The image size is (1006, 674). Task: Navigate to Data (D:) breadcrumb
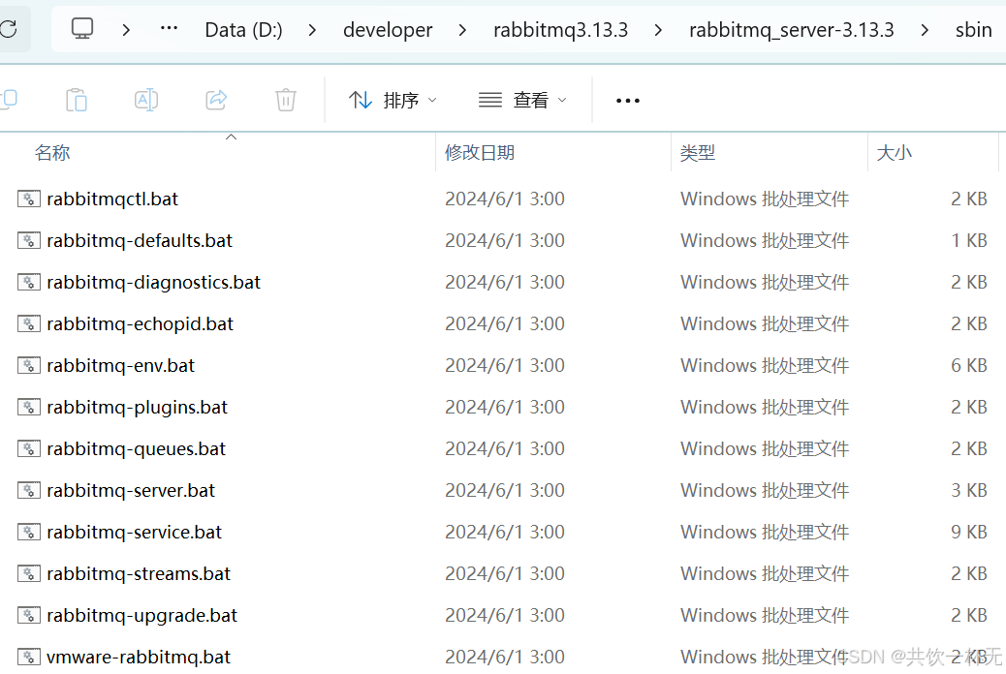point(244,29)
